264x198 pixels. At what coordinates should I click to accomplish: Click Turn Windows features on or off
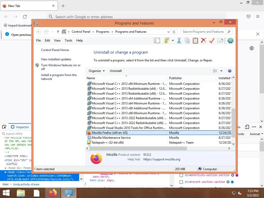61,67
